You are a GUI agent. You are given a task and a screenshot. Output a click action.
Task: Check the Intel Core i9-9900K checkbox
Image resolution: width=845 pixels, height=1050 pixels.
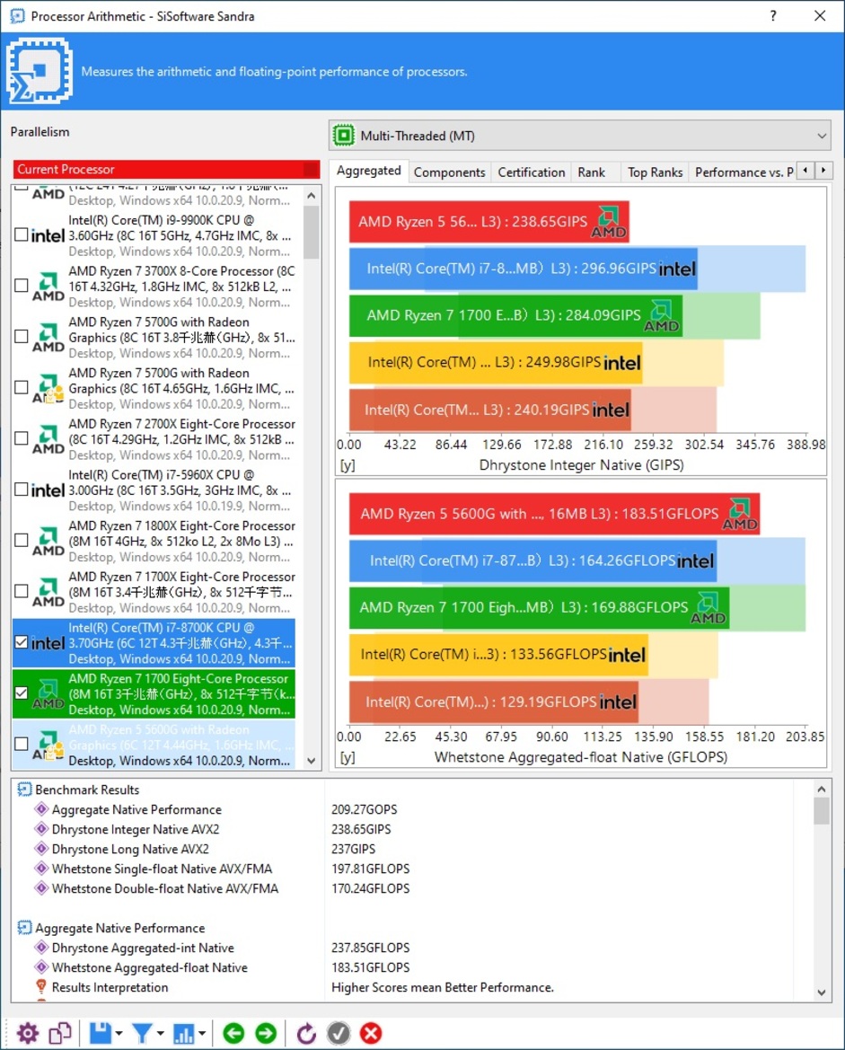22,234
